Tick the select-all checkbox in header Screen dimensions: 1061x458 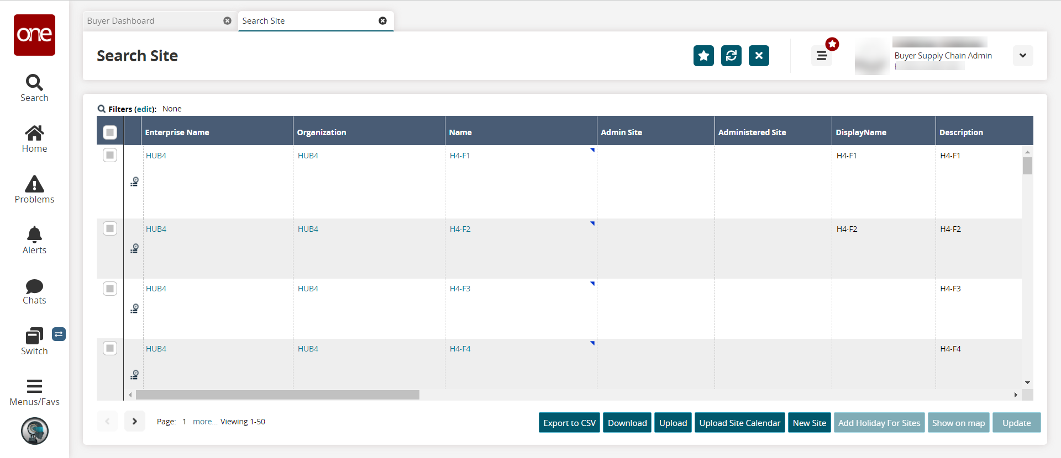[110, 132]
